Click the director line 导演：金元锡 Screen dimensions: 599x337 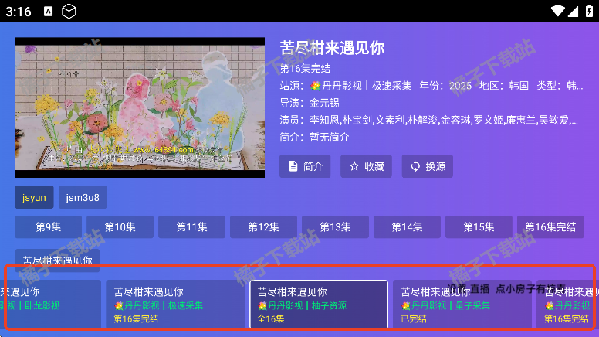310,103
